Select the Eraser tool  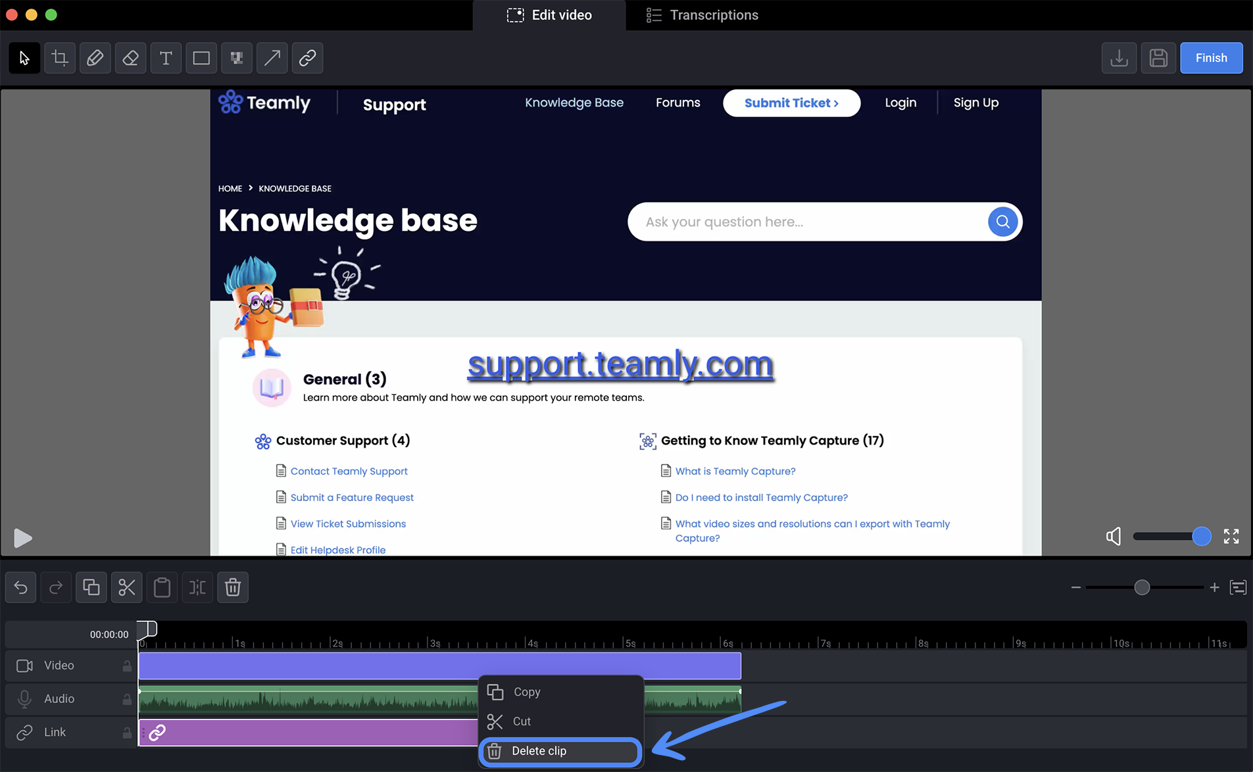(130, 58)
